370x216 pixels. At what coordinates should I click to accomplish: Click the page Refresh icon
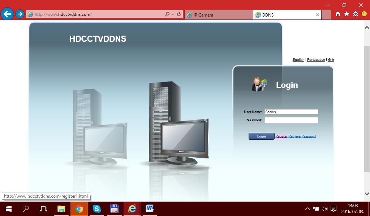[179, 14]
